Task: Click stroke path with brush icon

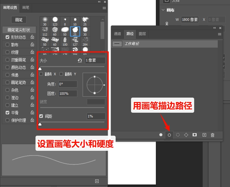Action: coord(169,135)
